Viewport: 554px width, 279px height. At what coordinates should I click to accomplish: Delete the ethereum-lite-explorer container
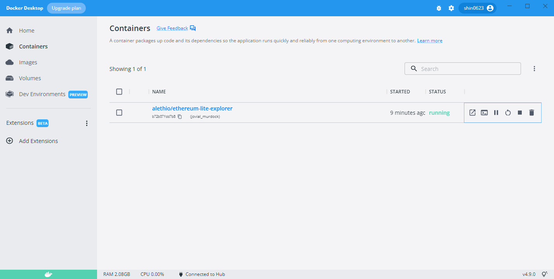tap(532, 113)
